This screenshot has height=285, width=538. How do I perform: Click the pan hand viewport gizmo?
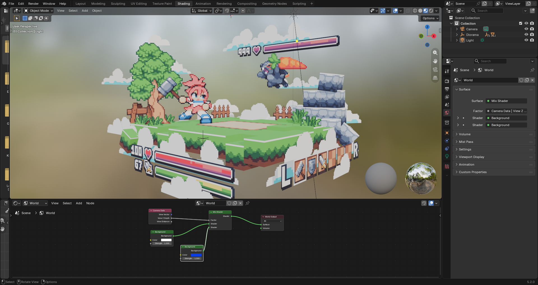coord(435,61)
